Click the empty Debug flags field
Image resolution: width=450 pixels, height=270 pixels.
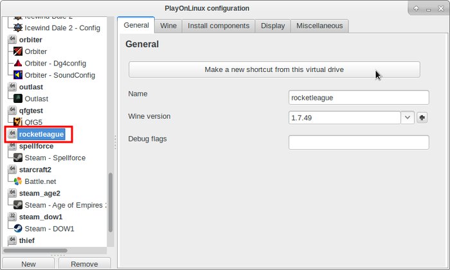359,142
